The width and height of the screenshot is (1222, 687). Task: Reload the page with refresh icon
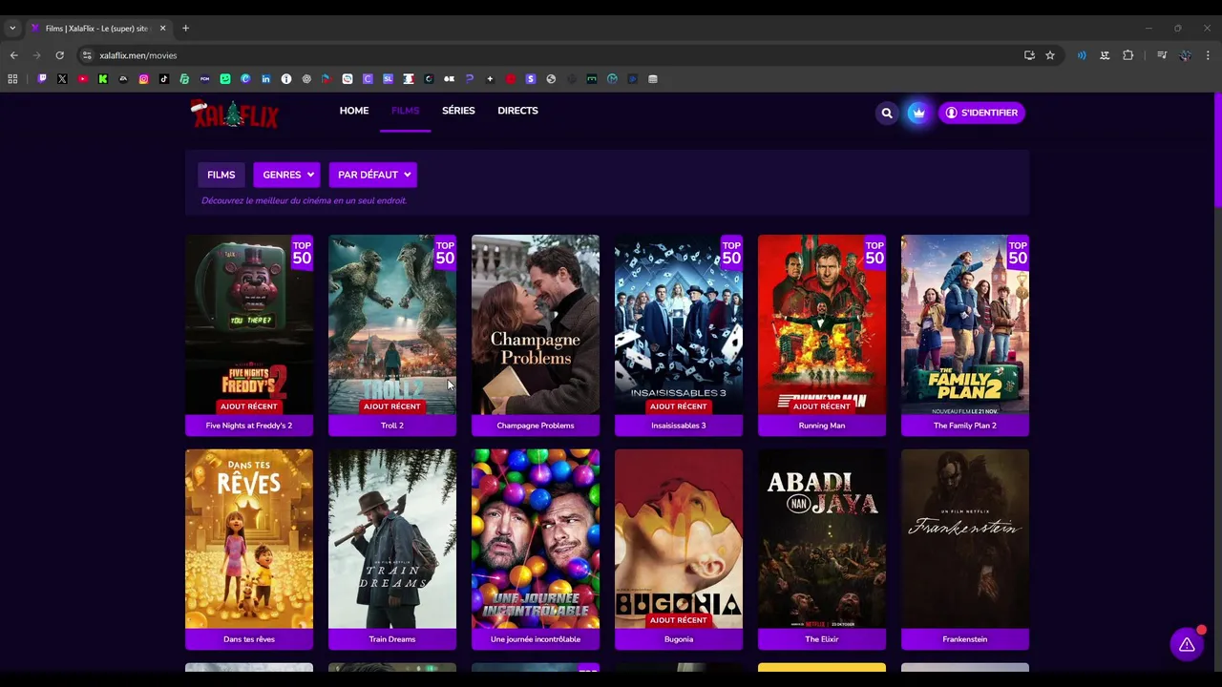coord(59,55)
